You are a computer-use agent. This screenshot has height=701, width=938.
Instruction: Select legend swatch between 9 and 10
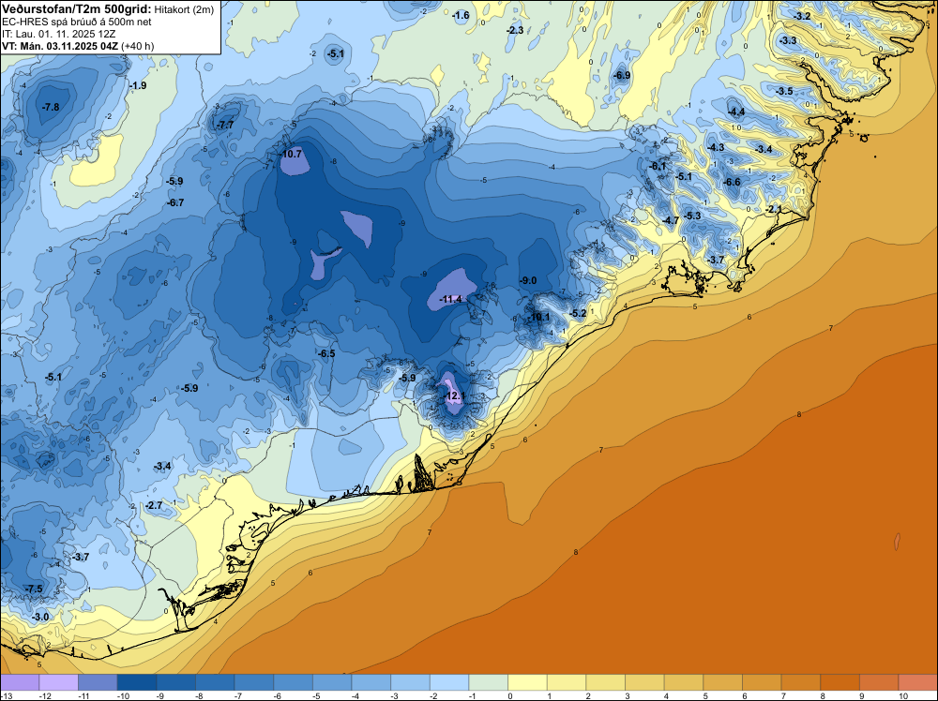(x=880, y=682)
